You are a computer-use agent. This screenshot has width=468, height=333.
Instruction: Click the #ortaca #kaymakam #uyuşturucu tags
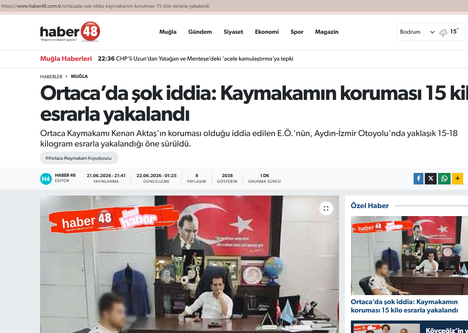(x=79, y=158)
